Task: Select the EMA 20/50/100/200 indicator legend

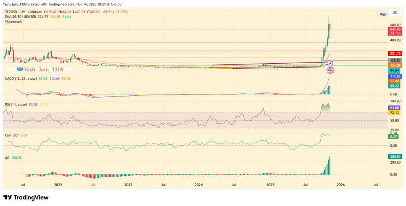Action: (20, 17)
